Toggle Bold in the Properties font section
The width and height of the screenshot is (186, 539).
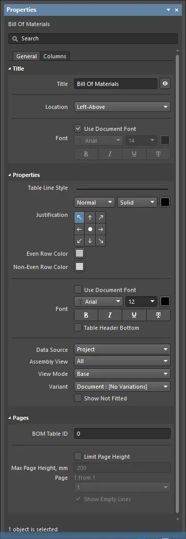click(86, 315)
